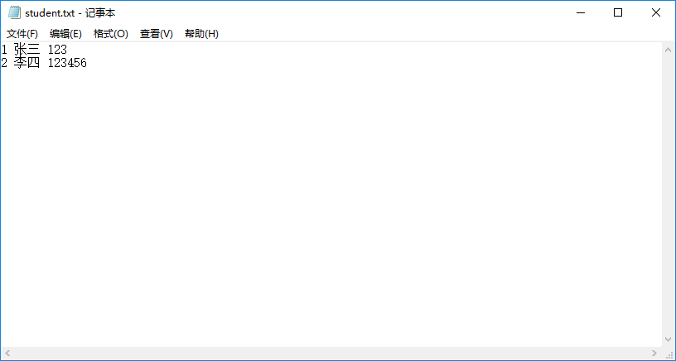The height and width of the screenshot is (361, 676).
Task: Click the vertical scrollbar up arrow
Action: [668, 50]
